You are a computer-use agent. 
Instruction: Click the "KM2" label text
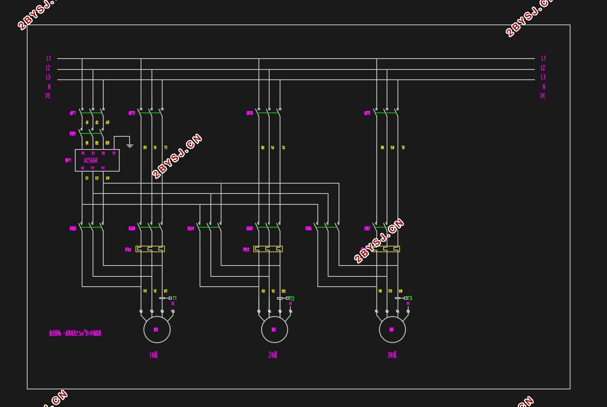coord(73,229)
